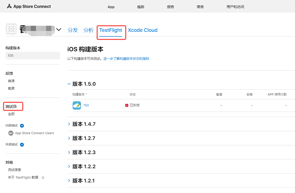Open the 报告 menu in the top bar
Screen dimensions: 295x193
pyautogui.click(x=171, y=7)
